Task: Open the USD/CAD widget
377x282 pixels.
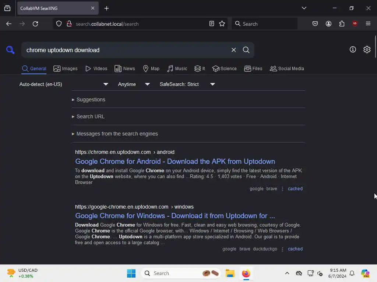Action: tap(22, 273)
